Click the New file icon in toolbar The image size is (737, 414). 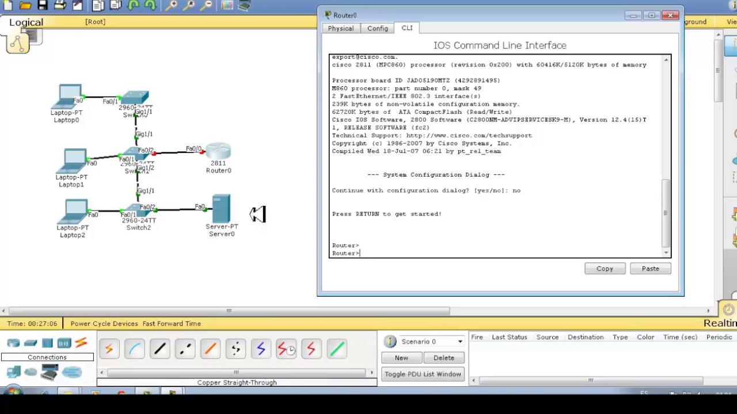pyautogui.click(x=8, y=5)
